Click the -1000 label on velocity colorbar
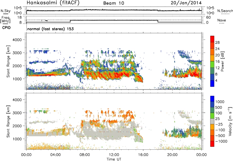This screenshot has width=233, height=161. pyautogui.click(x=221, y=141)
